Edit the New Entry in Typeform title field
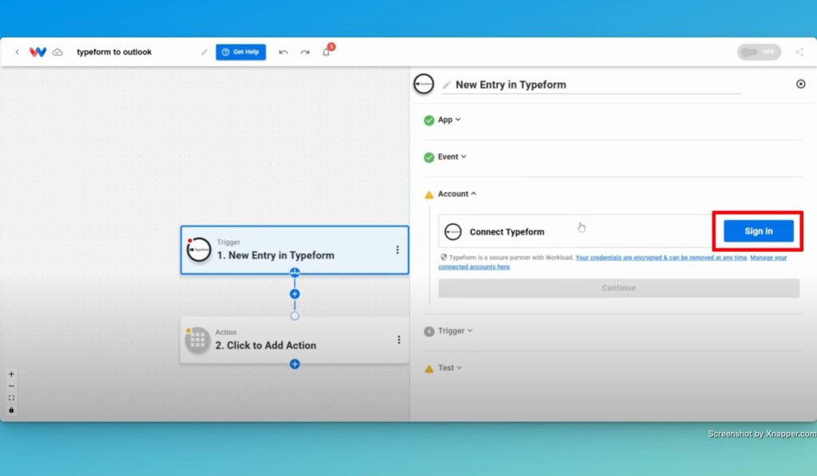This screenshot has width=817, height=476. [x=591, y=85]
